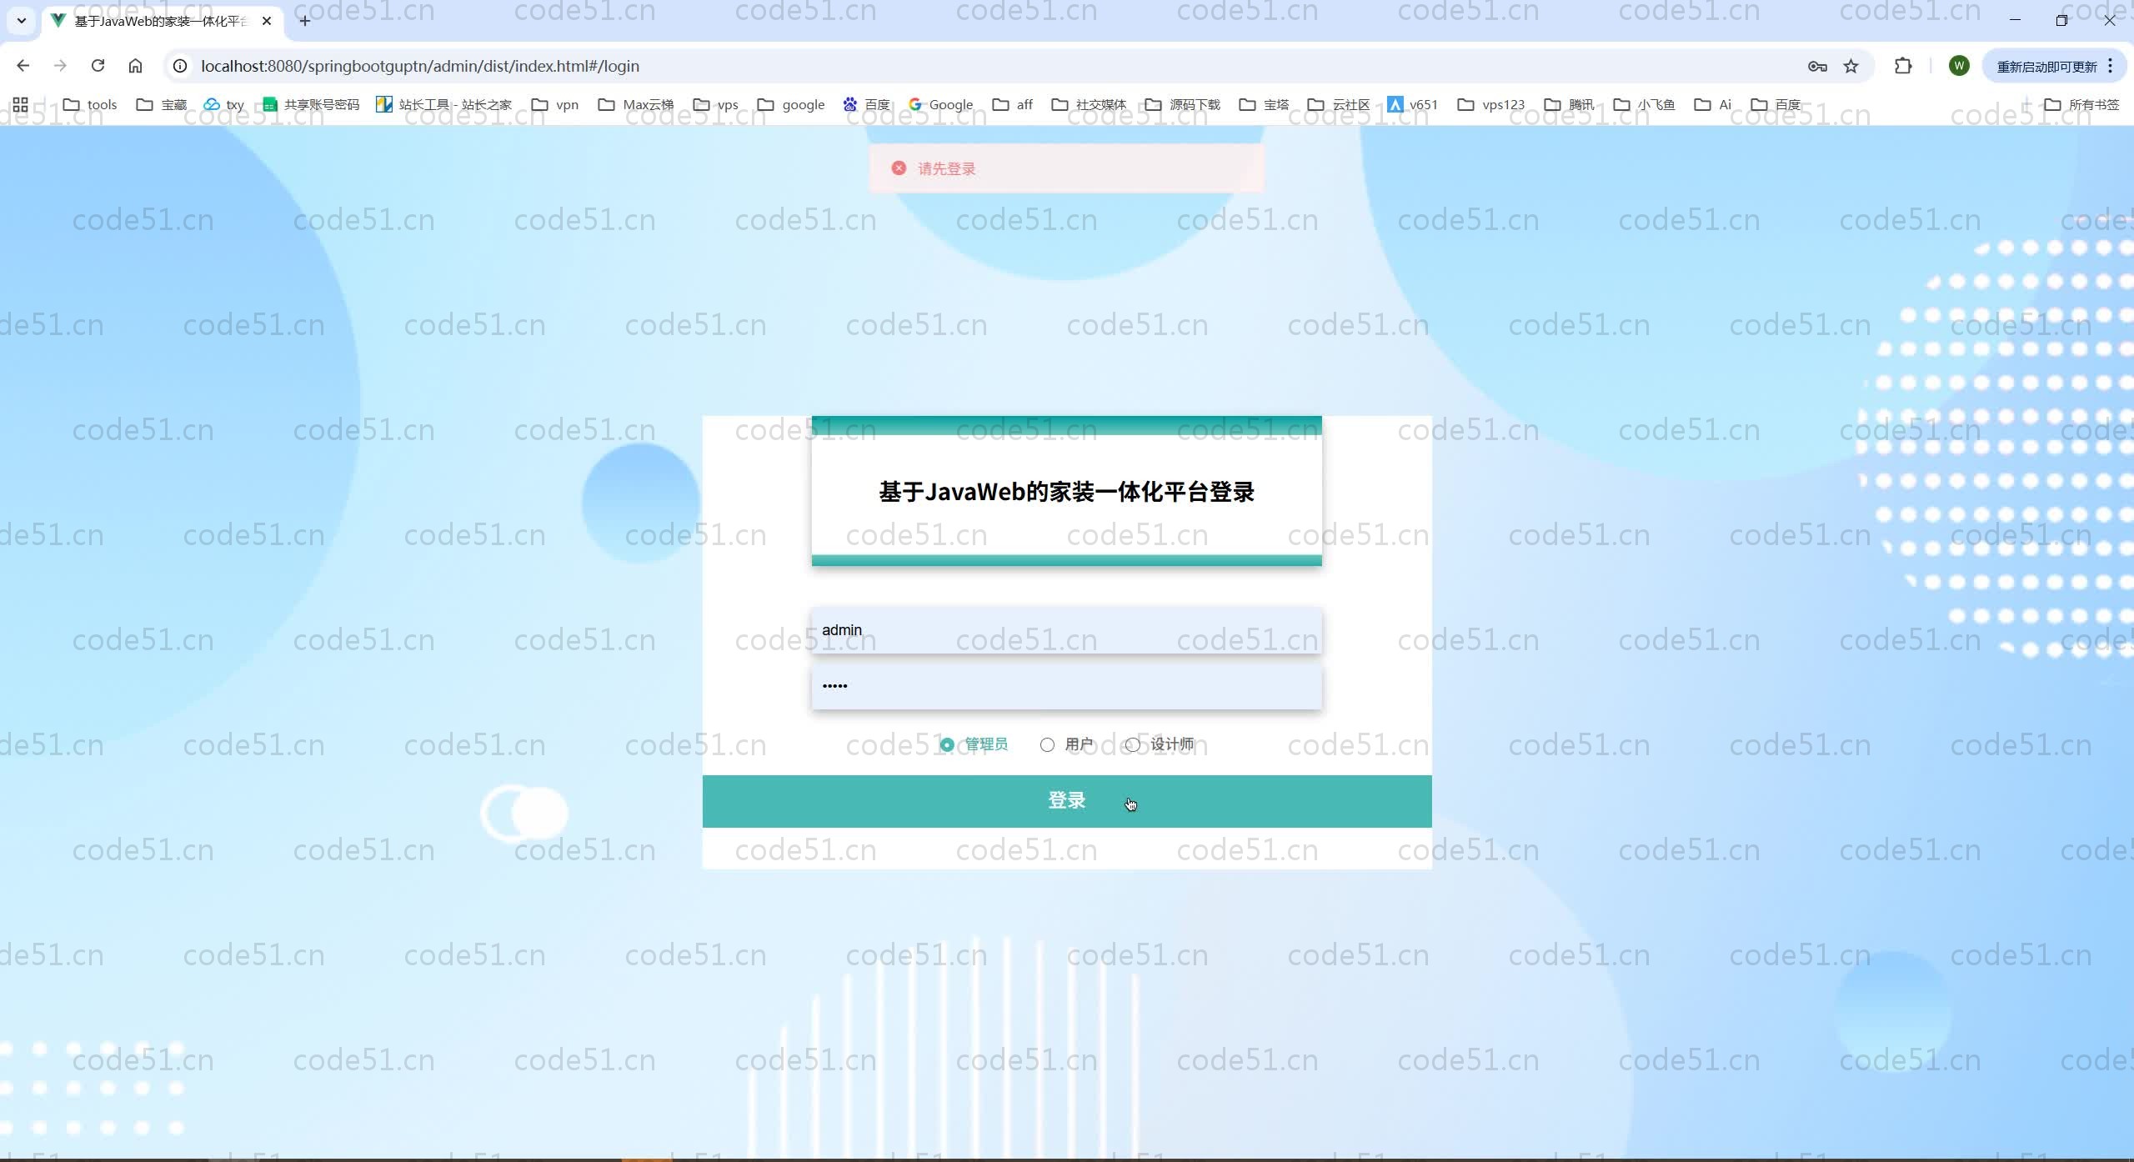Open a new browser tab
This screenshot has height=1162, width=2134.
tap(303, 21)
